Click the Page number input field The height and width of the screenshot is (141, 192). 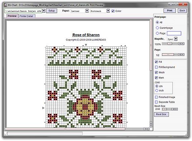[174, 33]
